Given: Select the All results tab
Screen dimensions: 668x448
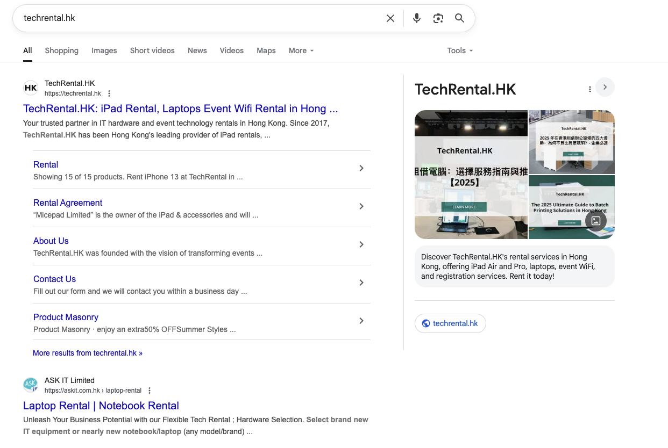Looking at the screenshot, I should pos(27,50).
